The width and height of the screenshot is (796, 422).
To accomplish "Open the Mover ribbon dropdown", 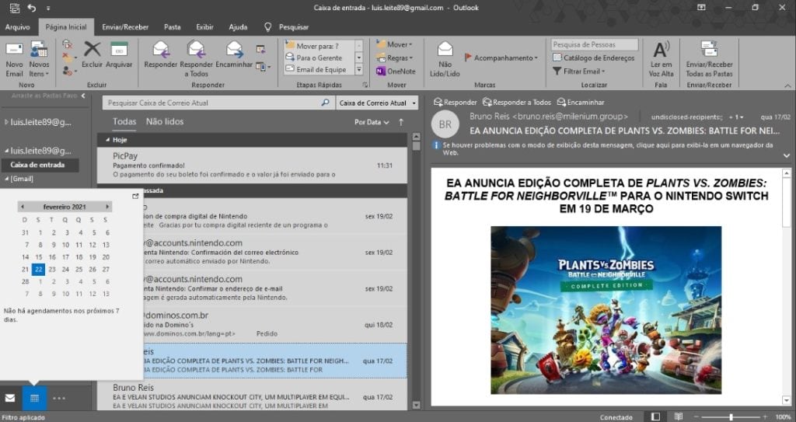I will pyautogui.click(x=394, y=44).
